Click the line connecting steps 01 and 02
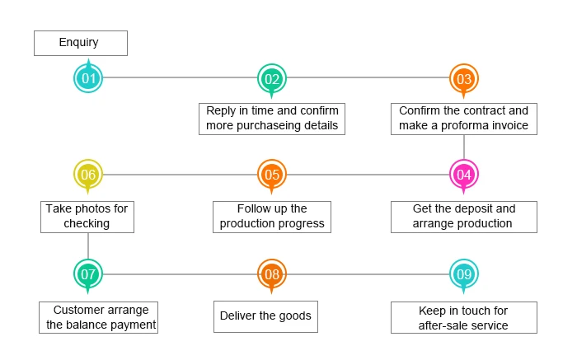The image size is (577, 360). [181, 78]
